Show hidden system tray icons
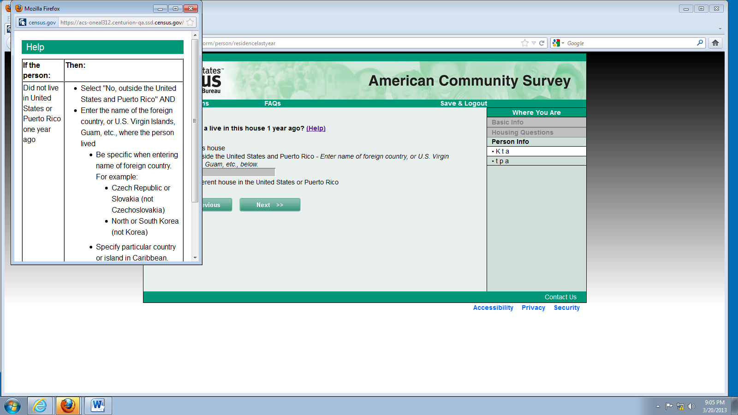 [658, 406]
